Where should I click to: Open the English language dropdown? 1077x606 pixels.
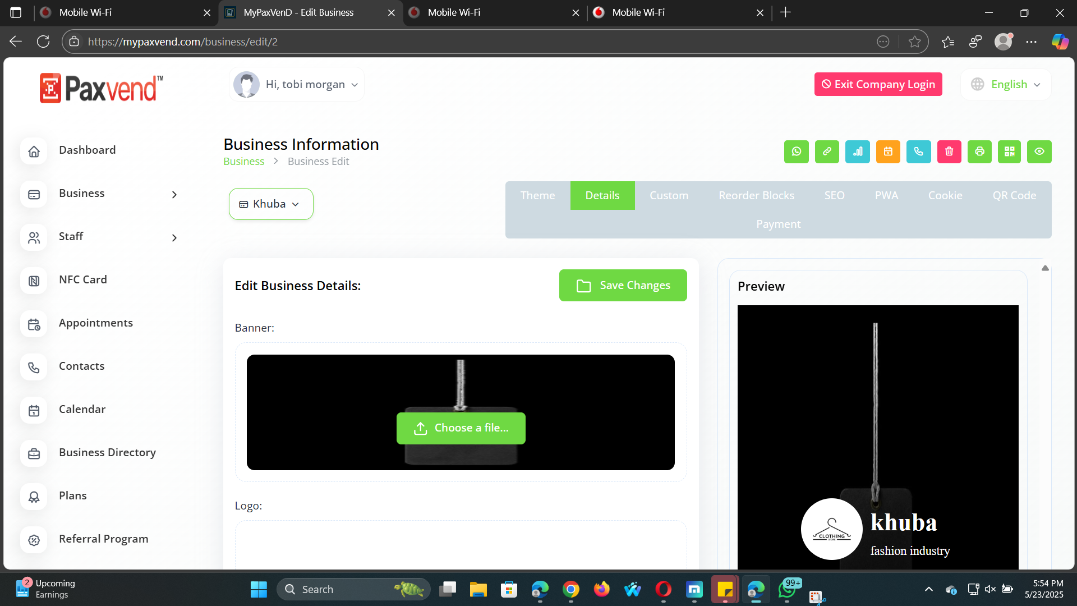coord(1006,84)
